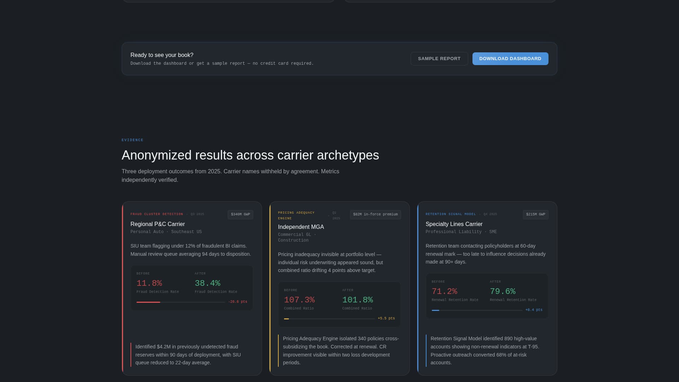This screenshot has height=382, width=679.
Task: Select the -26.6 pts progress bar
Action: coord(180,302)
